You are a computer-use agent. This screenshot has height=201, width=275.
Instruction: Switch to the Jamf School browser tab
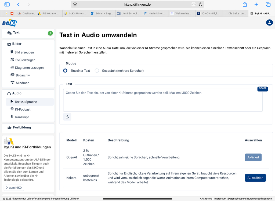tap(128, 13)
